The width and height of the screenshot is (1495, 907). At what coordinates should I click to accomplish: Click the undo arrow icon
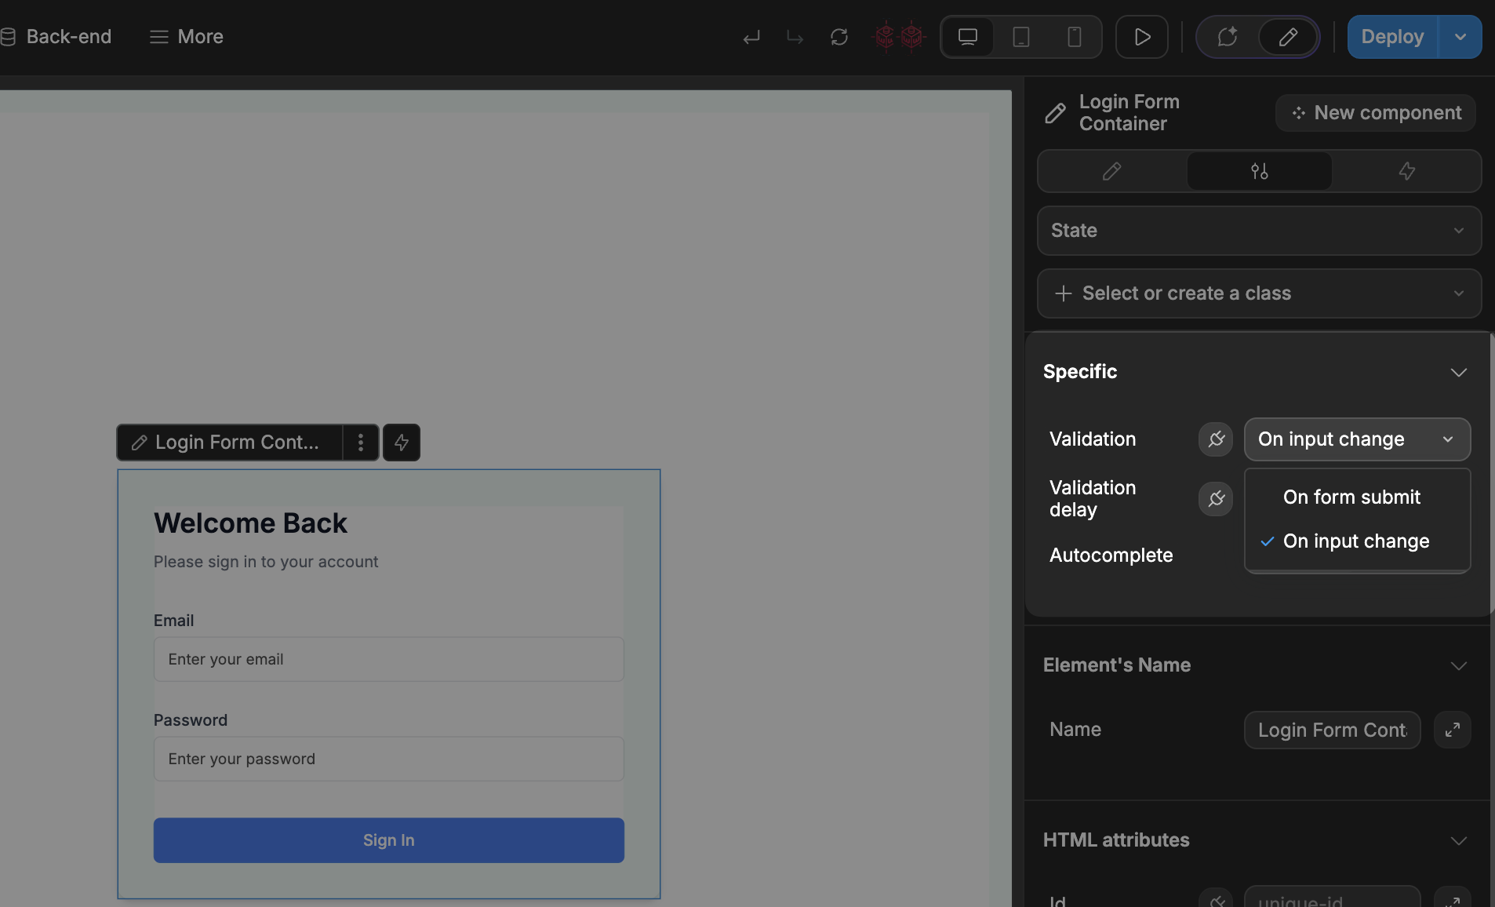pos(751,37)
